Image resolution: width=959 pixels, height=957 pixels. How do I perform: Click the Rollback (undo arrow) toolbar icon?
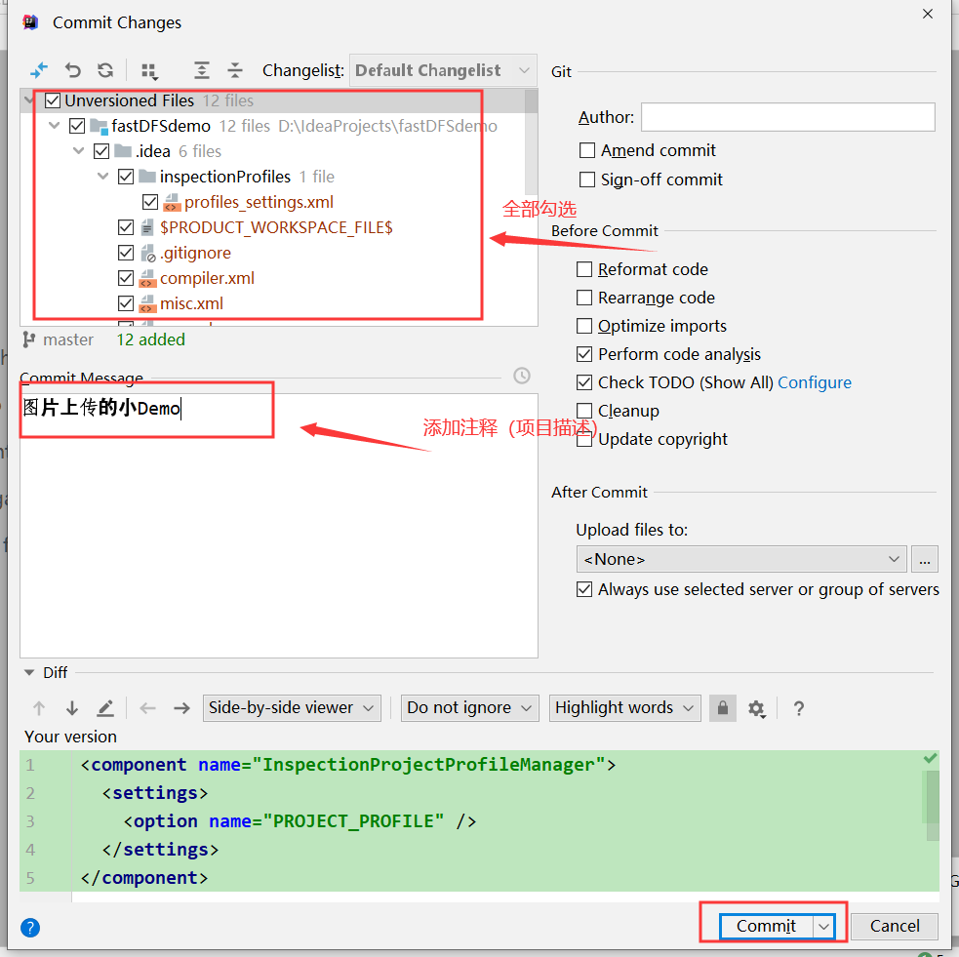pos(72,70)
